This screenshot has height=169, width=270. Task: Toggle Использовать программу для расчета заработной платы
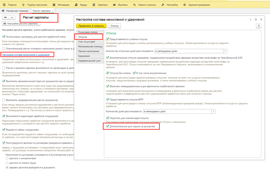pos(3,37)
